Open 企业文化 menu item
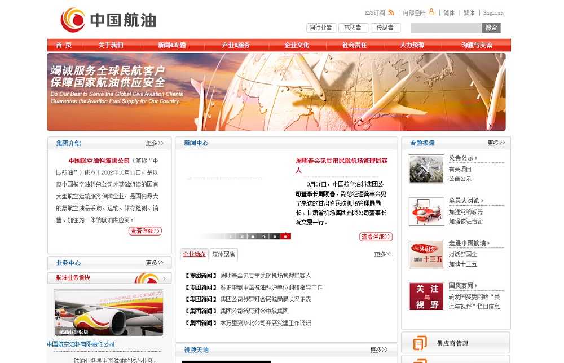The height and width of the screenshot is (363, 564). [297, 45]
